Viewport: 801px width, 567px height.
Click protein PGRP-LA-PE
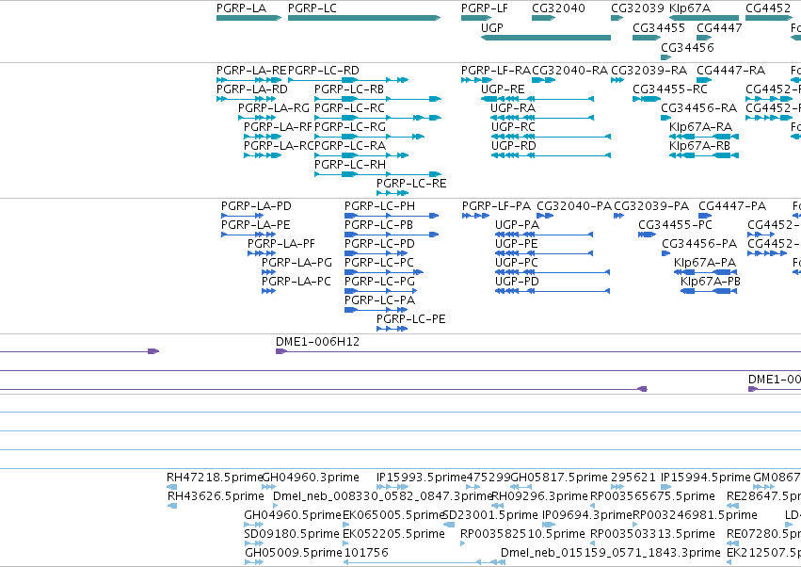pos(248,235)
